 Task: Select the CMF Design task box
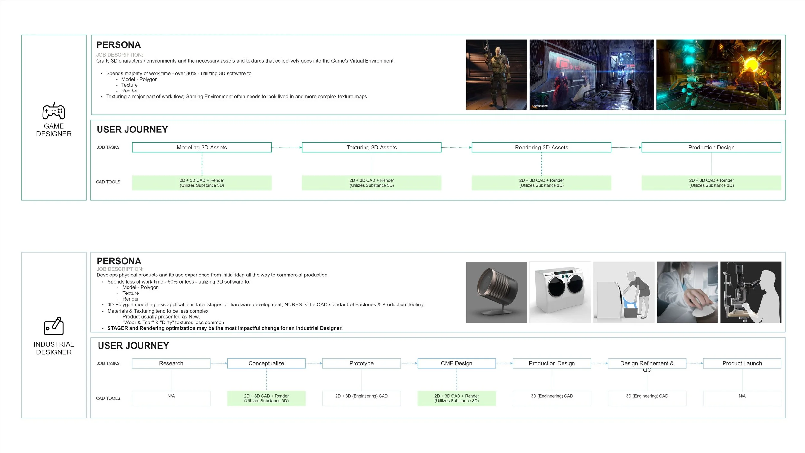click(456, 363)
